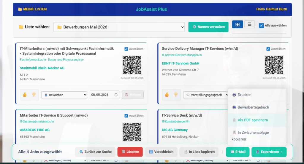This screenshot has height=164, width=304.
Task: Open the Beworben status dropdown
Action: click(64, 95)
